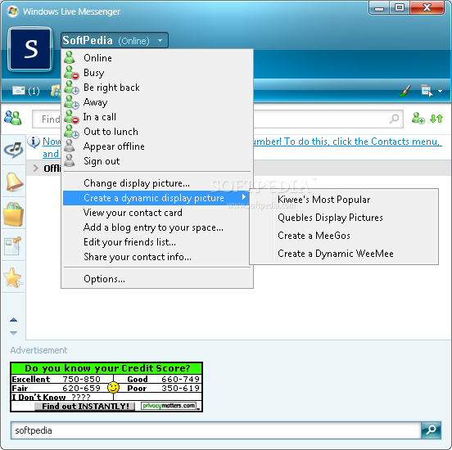Close the Messenger window

[x=427, y=8]
